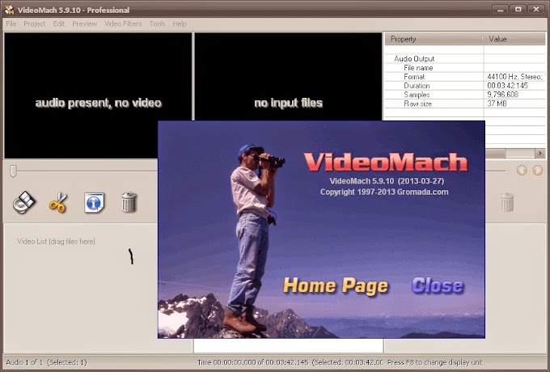Click the 44100 Hz, Stereo format value
Screen dimensions: 550x372
(x=516, y=77)
